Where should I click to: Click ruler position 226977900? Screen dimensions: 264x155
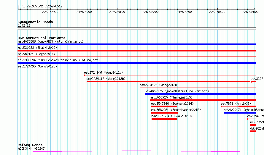tap(50, 12)
